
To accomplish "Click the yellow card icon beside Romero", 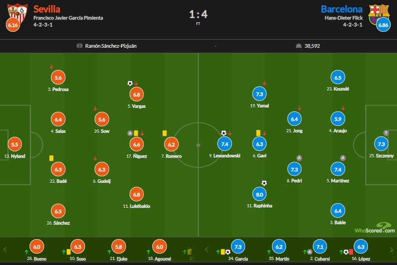I will (165, 133).
